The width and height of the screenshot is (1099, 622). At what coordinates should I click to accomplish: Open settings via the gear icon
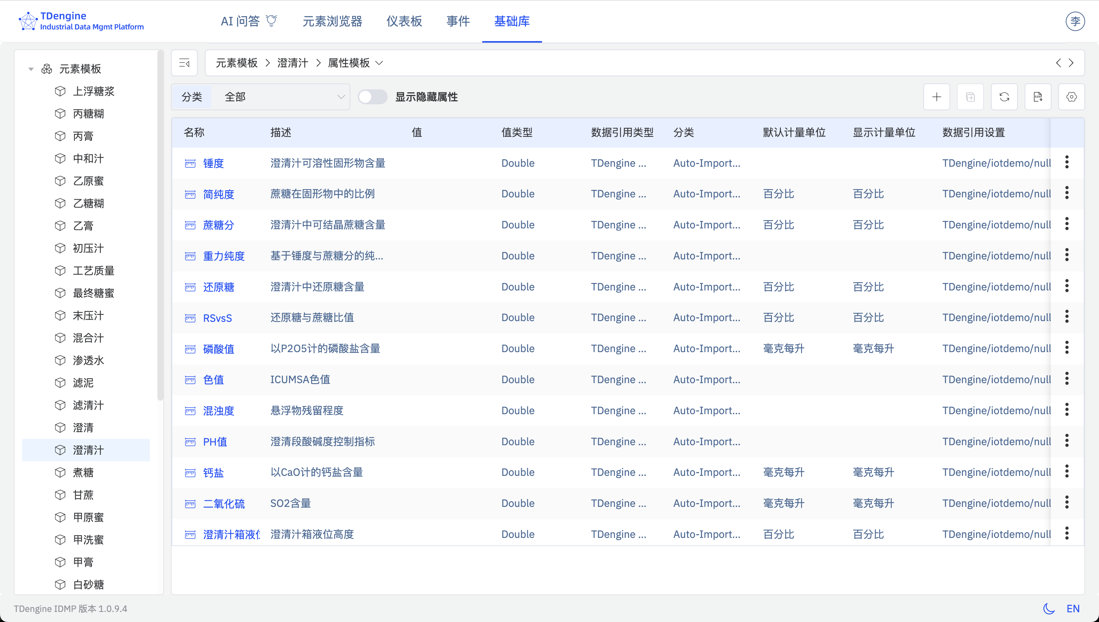coord(1071,96)
